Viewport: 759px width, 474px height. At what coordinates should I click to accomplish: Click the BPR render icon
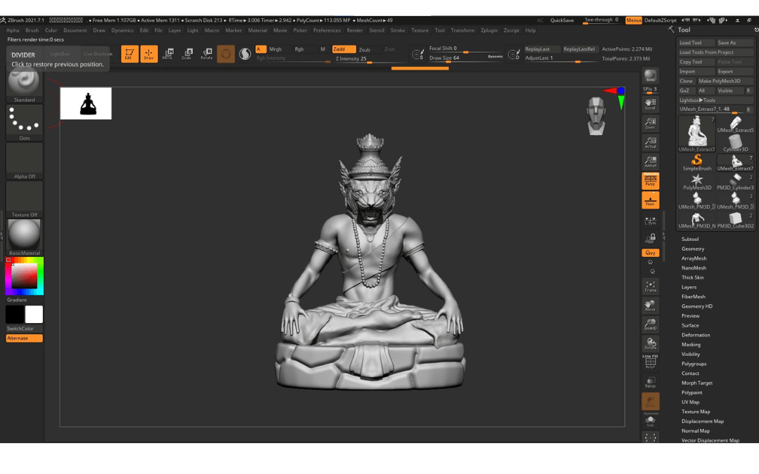tap(651, 76)
